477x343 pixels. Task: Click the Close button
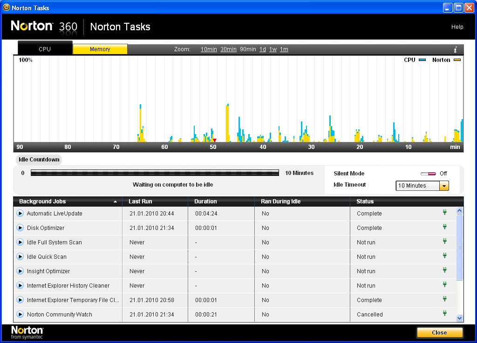[440, 333]
